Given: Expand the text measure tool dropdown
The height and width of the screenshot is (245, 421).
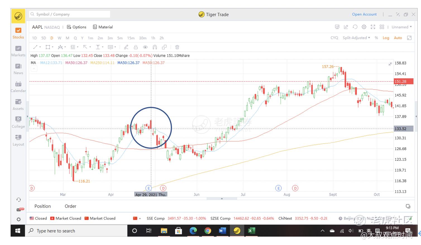Looking at the screenshot, I should click(103, 47).
